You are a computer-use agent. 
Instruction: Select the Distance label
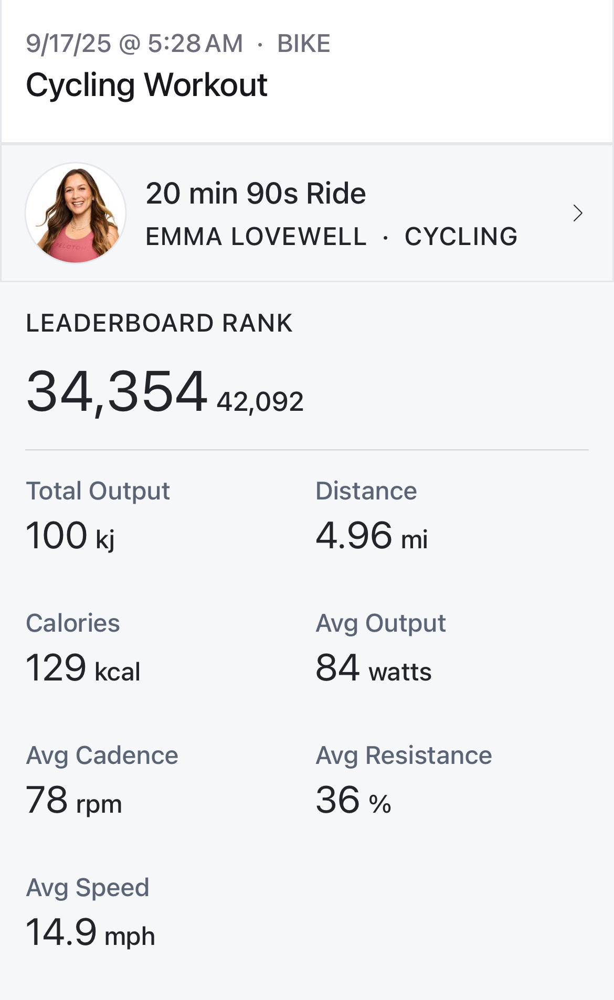[x=366, y=491]
